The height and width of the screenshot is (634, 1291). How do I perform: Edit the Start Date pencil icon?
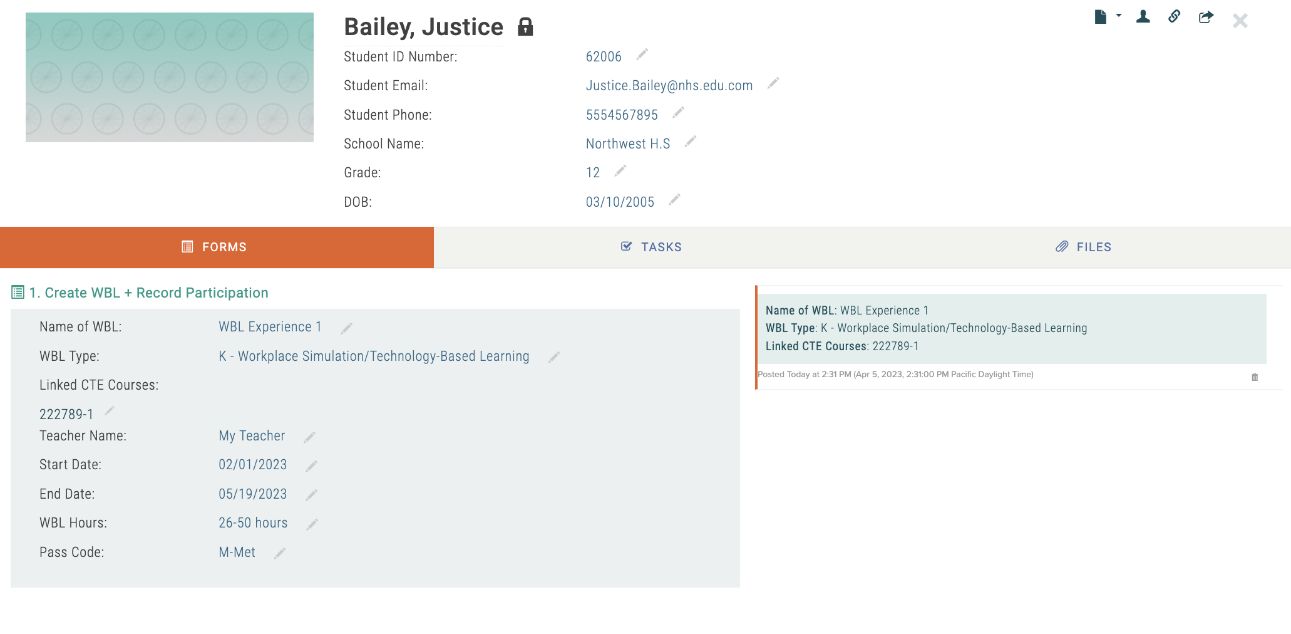click(x=311, y=466)
